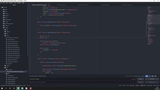Toggle the Match Case (Aa) find option
This screenshot has width=160, height=90.
pos(149,76)
